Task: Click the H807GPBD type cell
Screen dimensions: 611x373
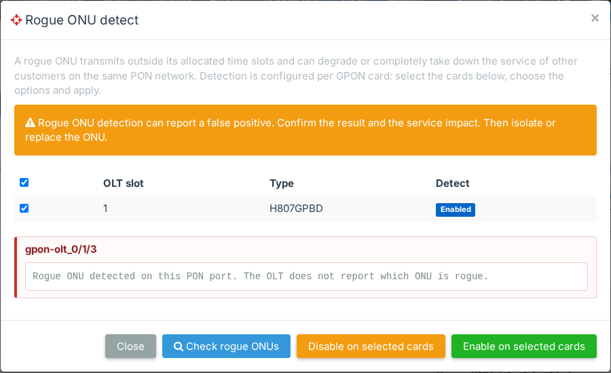Action: pos(296,209)
